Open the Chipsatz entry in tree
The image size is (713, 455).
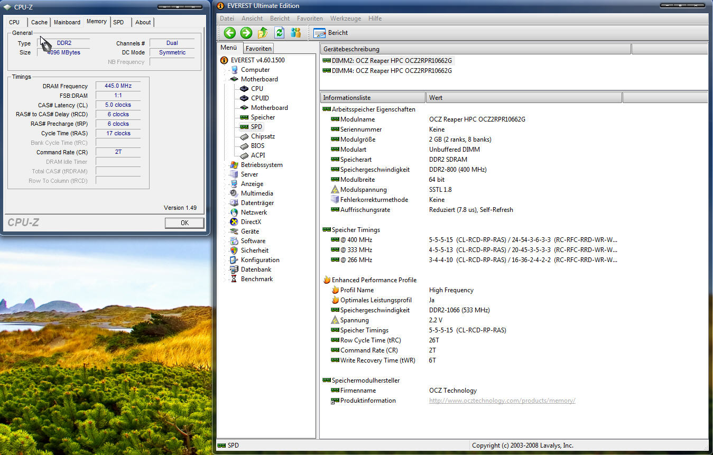[x=263, y=136]
